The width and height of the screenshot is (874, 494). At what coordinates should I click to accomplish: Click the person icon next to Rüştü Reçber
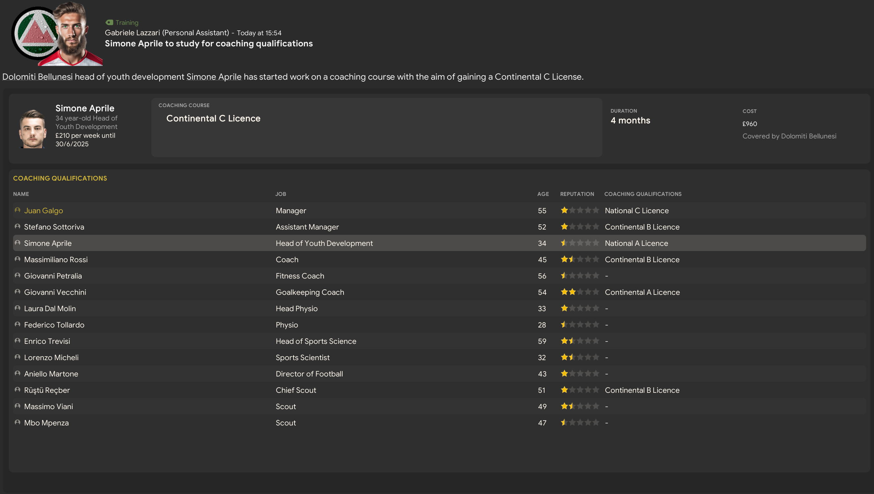click(x=17, y=390)
